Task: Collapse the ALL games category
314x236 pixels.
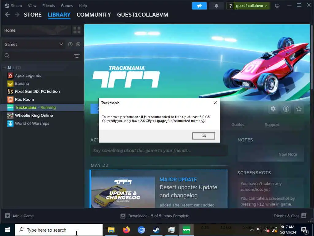Action: coord(4,68)
